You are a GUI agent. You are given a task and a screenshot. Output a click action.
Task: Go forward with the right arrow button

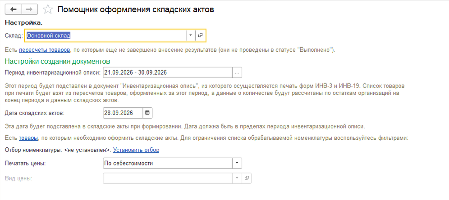tap(30, 9)
